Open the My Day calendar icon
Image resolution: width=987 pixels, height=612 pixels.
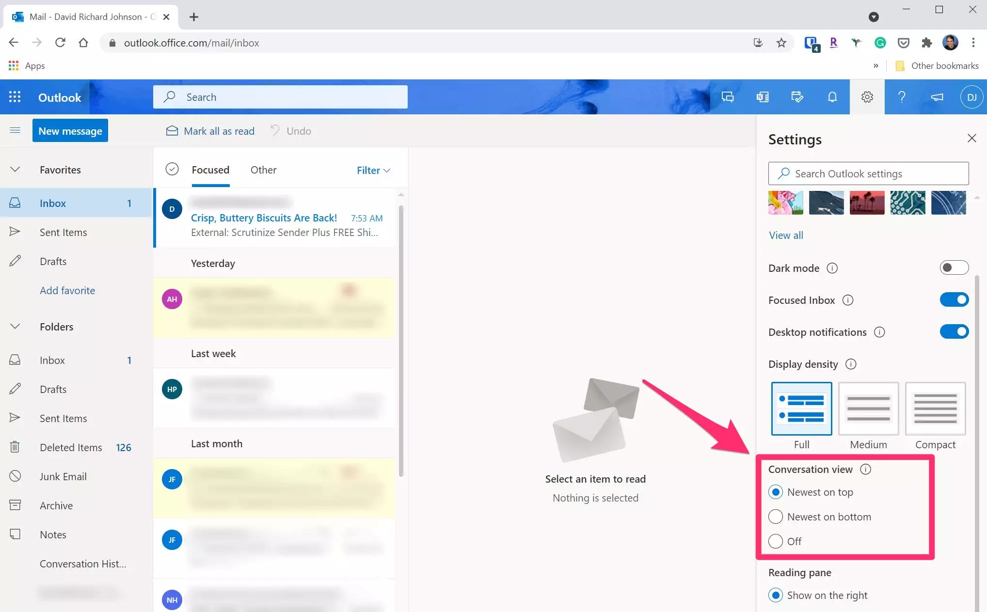click(x=797, y=97)
